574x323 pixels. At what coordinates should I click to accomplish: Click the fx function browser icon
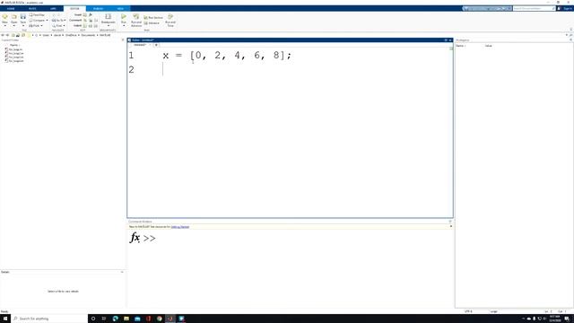[x=135, y=238]
